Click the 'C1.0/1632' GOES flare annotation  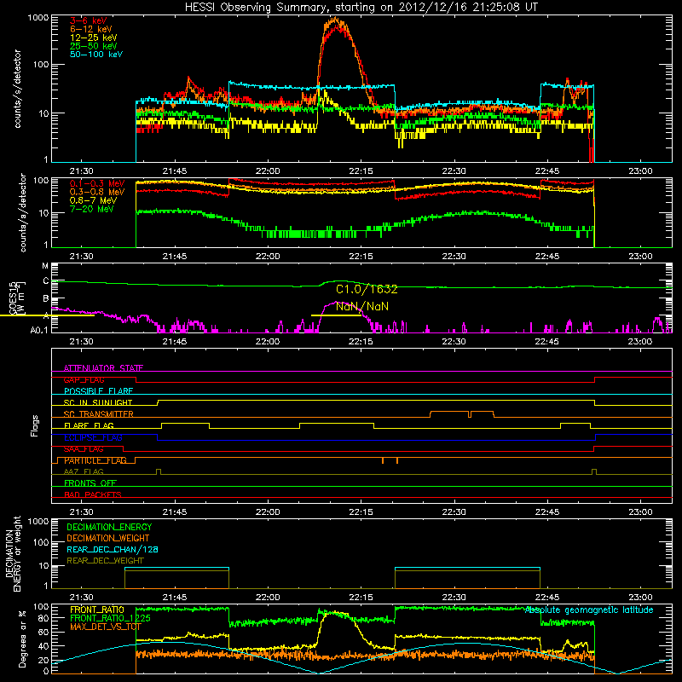[x=367, y=289]
